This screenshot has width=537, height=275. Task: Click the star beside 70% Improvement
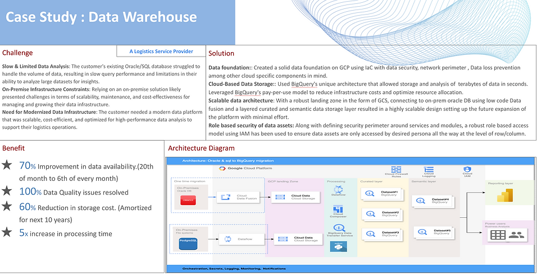[6, 166]
